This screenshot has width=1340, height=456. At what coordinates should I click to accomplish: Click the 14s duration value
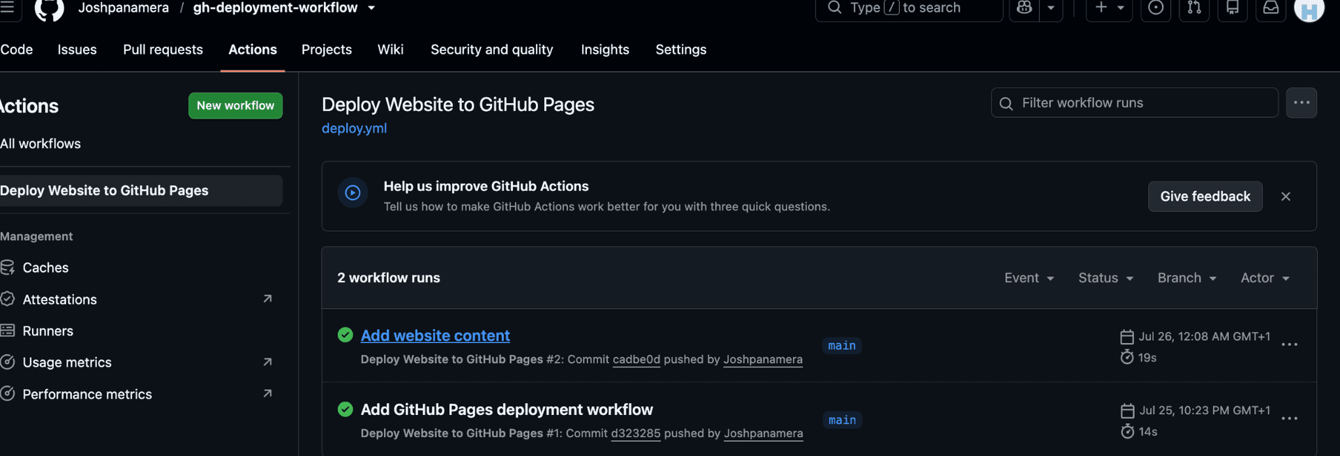1147,432
